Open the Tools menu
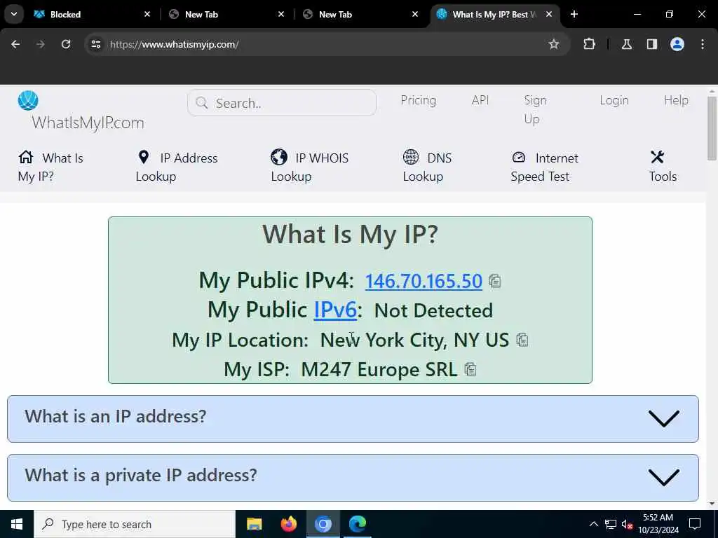718x538 pixels. coord(663,167)
